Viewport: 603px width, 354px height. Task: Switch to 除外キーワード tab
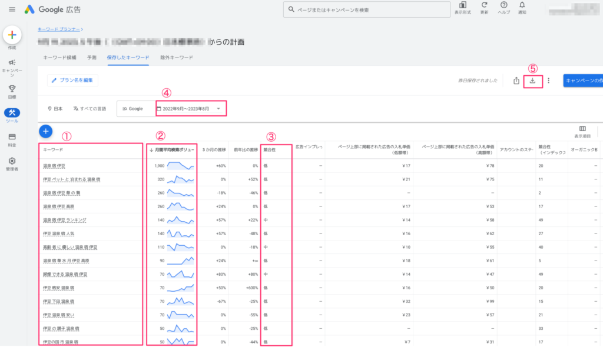177,58
